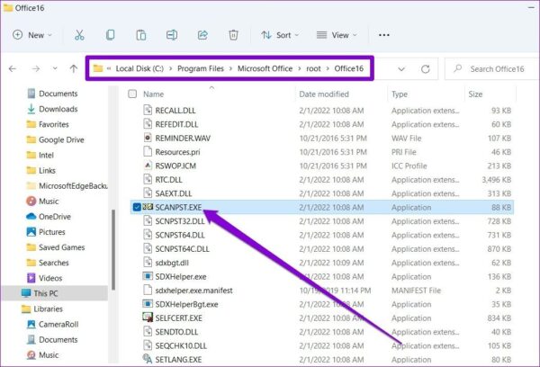Refresh the Office16 folder view

click(x=426, y=69)
